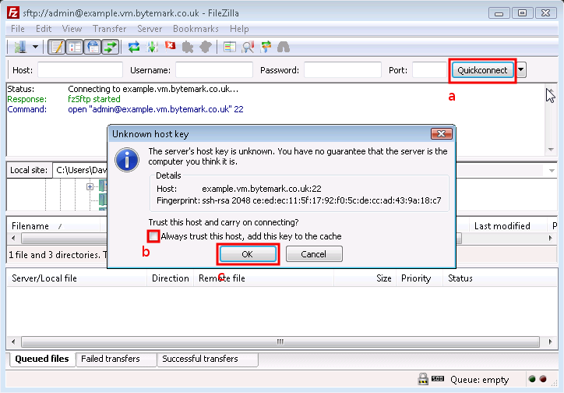
Task: Toggle message log display icon
Action: point(56,47)
